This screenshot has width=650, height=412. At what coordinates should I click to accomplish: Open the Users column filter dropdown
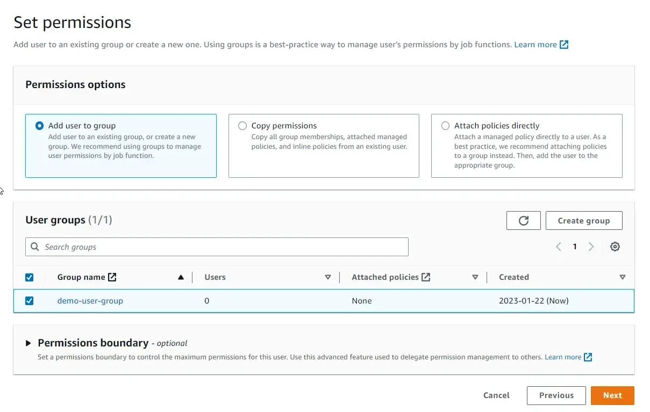point(328,277)
